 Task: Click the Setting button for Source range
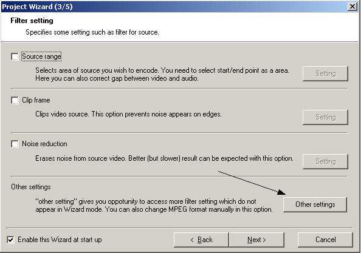click(x=325, y=73)
